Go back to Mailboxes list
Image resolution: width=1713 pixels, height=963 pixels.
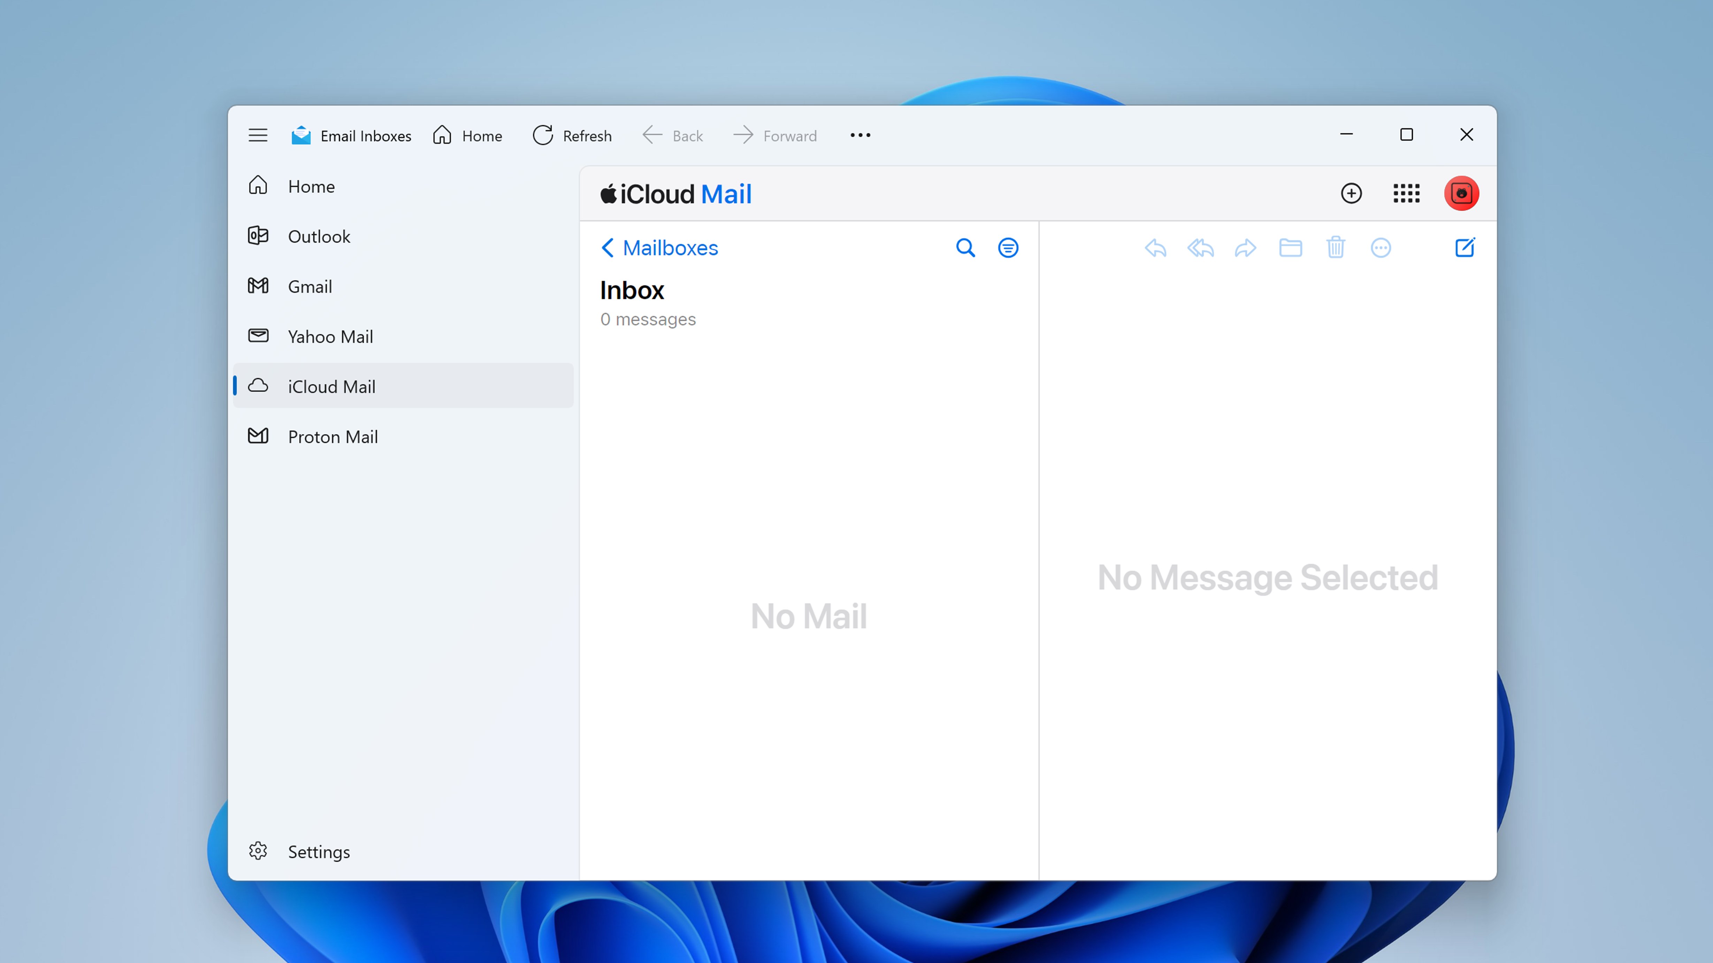659,248
